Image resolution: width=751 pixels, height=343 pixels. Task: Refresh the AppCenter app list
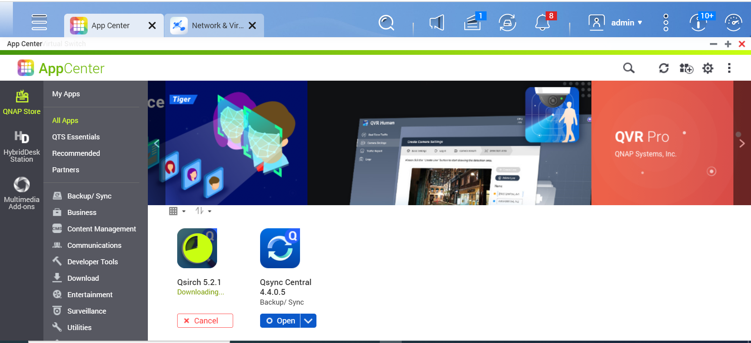[x=664, y=68]
